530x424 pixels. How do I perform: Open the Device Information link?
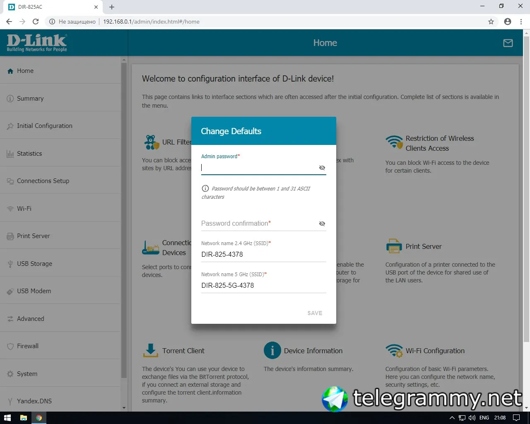coord(313,351)
